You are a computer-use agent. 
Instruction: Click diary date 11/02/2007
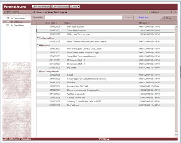pyautogui.click(x=55, y=86)
